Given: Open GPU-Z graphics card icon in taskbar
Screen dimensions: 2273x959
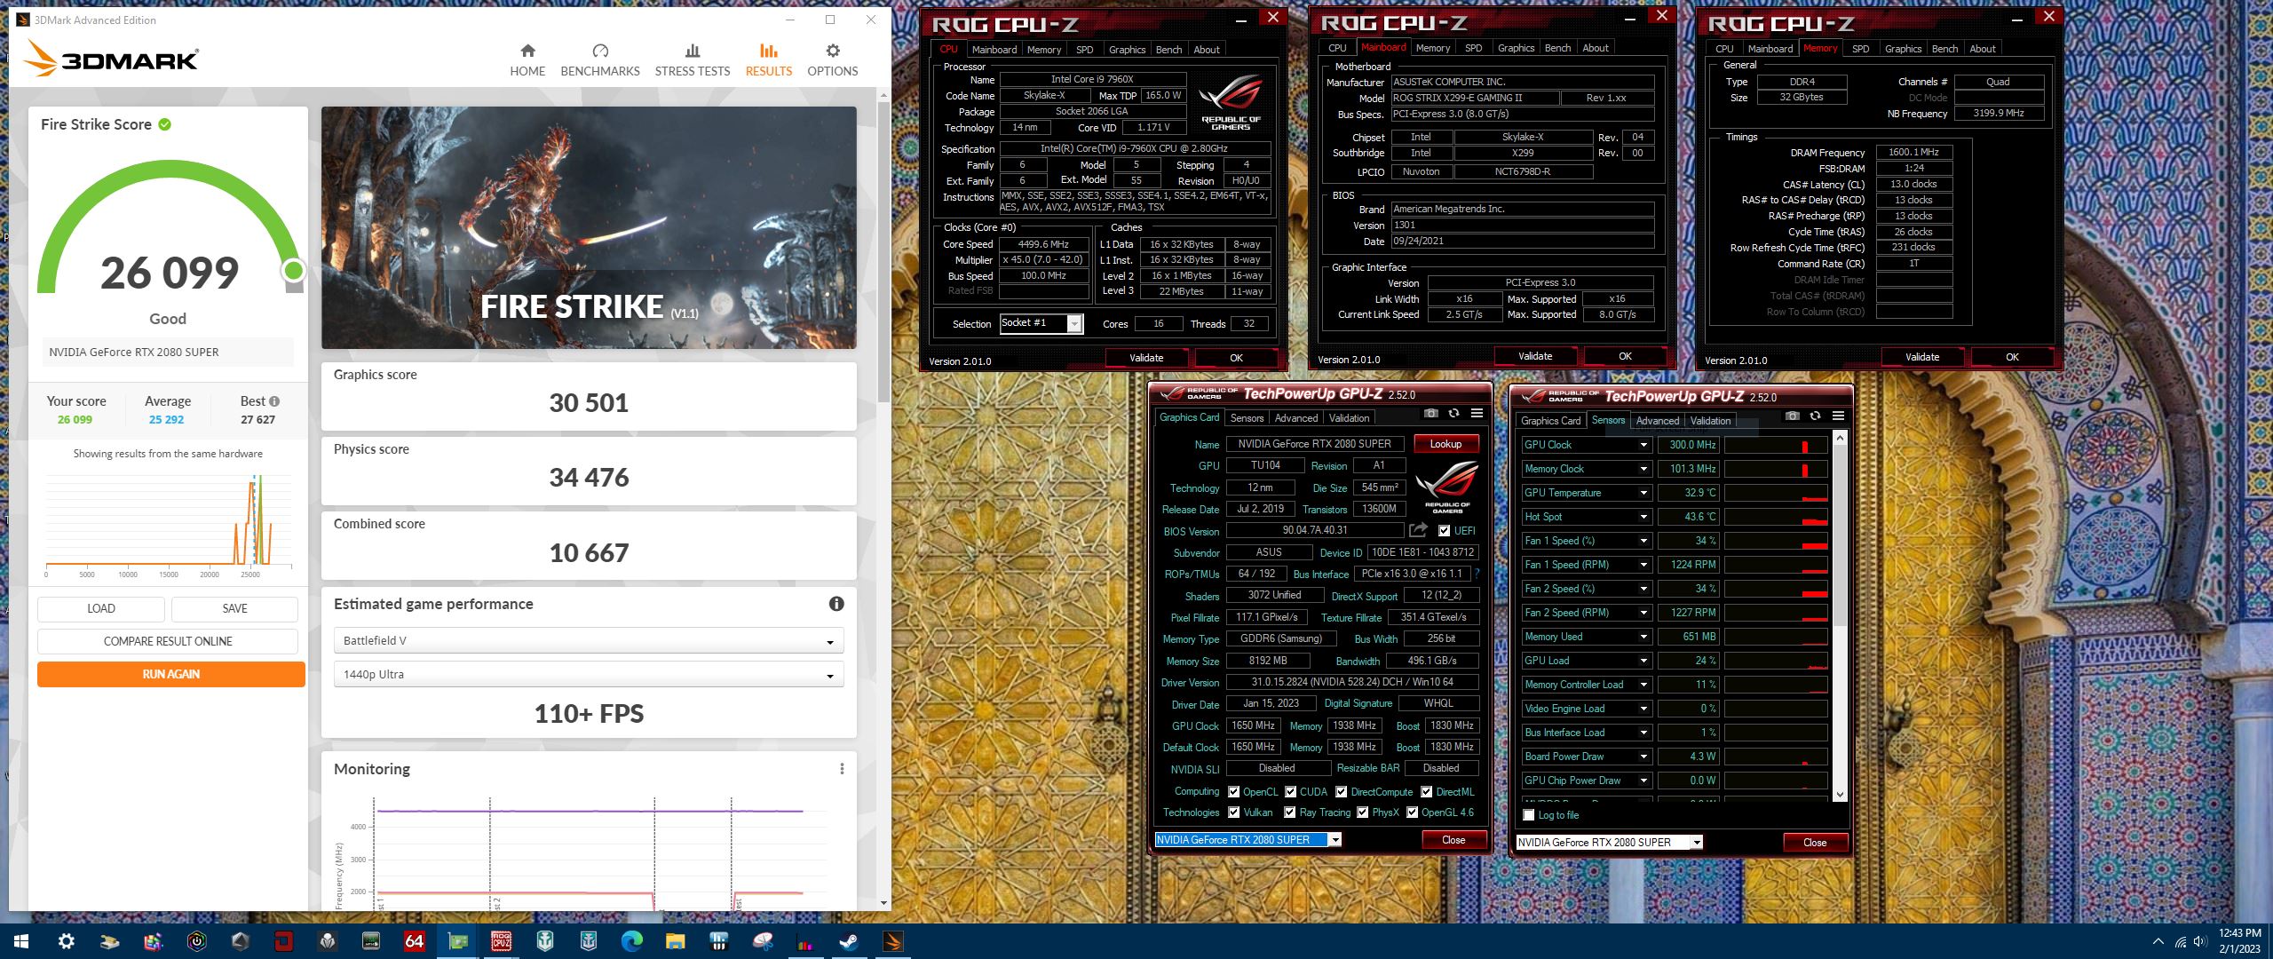Looking at the screenshot, I should point(457,941).
